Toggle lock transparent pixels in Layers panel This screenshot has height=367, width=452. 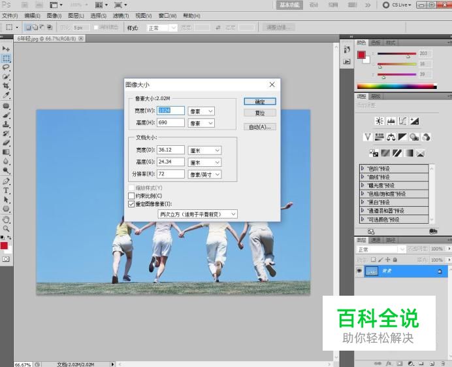pos(374,260)
